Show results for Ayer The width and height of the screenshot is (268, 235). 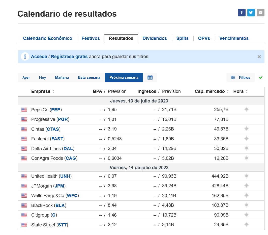[x=26, y=77]
